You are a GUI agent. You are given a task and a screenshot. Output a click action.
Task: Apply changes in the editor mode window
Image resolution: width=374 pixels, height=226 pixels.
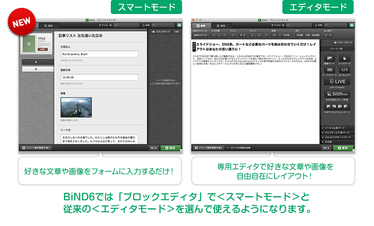point(343,148)
